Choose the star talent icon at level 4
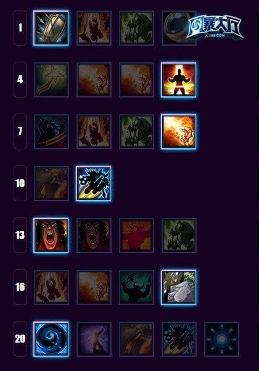The width and height of the screenshot is (259, 371). pyautogui.click(x=52, y=80)
